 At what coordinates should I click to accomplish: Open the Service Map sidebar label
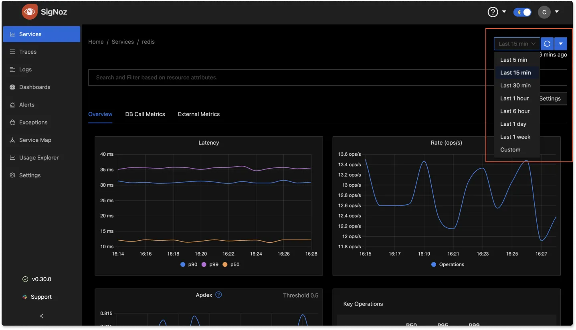(35, 140)
